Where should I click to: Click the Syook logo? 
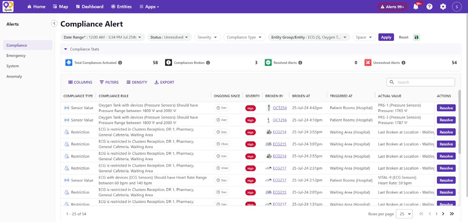pyautogui.click(x=7, y=6)
